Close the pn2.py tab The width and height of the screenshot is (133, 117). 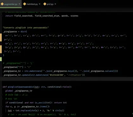pyautogui.click(x=55, y=4)
